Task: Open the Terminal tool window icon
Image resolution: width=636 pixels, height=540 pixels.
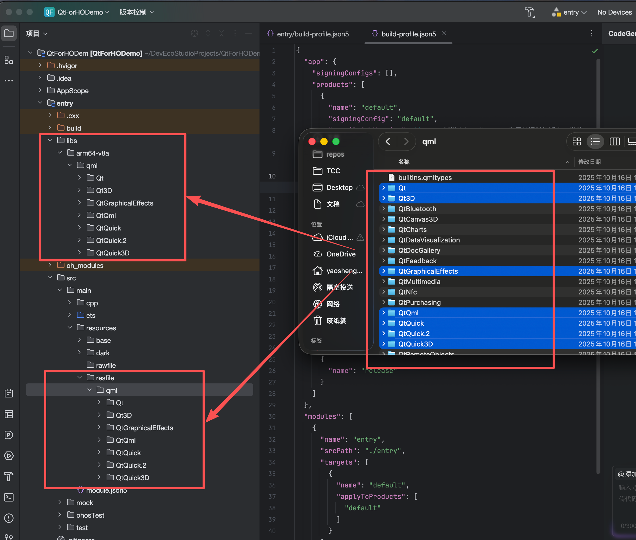Action: pyautogui.click(x=9, y=497)
